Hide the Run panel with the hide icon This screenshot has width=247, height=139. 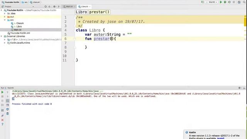click(244, 88)
